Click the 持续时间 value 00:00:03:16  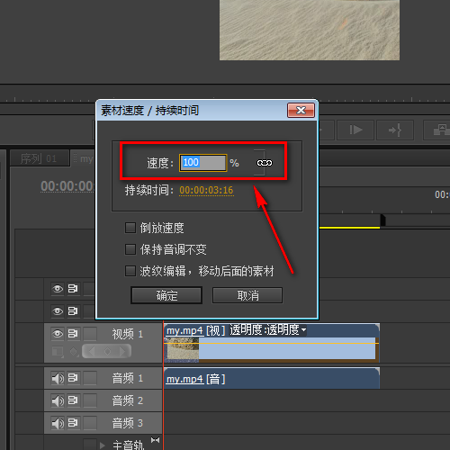206,190
